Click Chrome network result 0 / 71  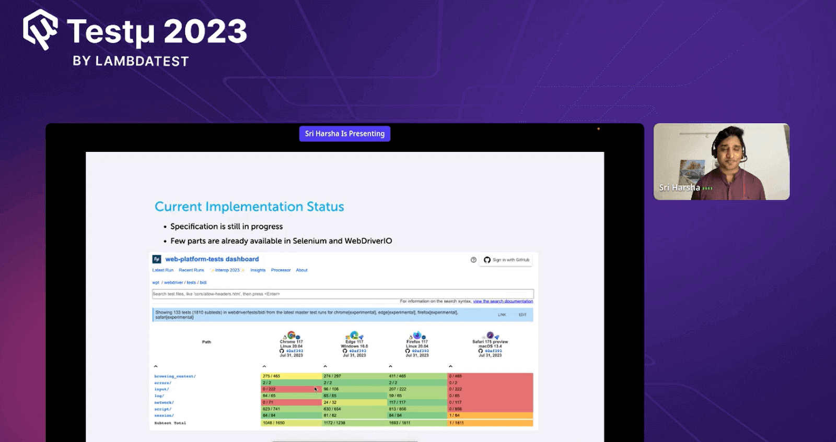[291, 402]
